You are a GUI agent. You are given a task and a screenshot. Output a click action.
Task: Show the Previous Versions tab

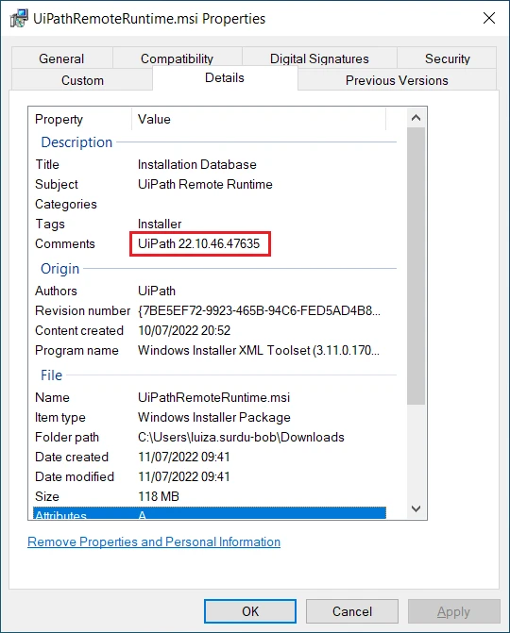point(397,80)
